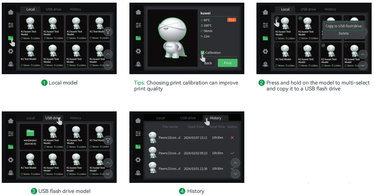Select sidebar green folder icon on USB drive screen
374x195 pixels.
(11, 147)
